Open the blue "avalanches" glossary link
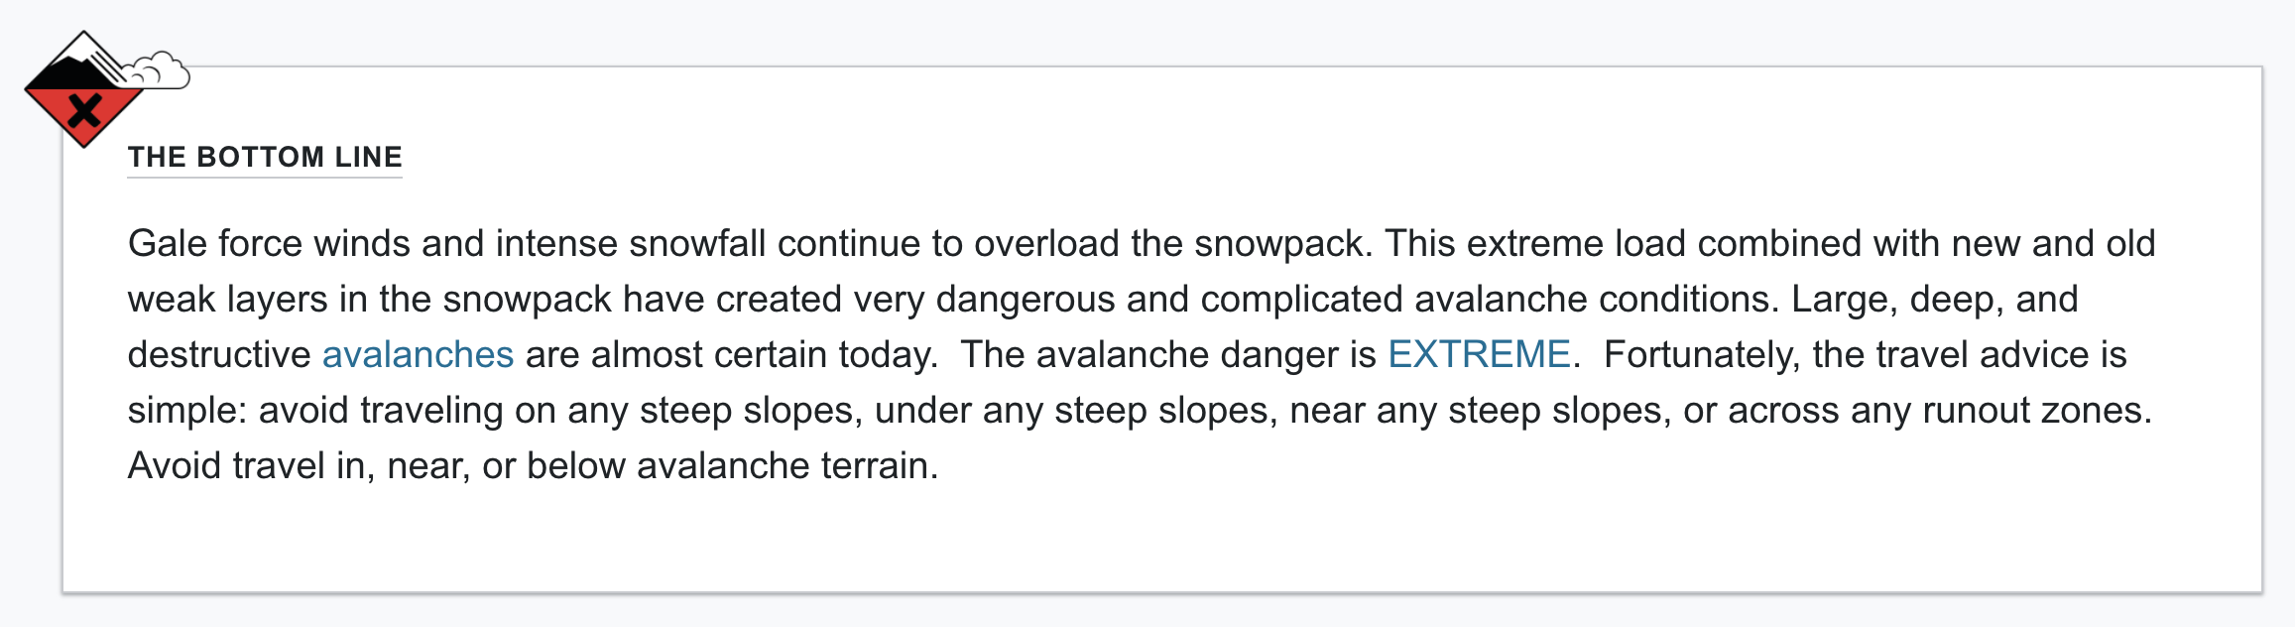 point(418,354)
